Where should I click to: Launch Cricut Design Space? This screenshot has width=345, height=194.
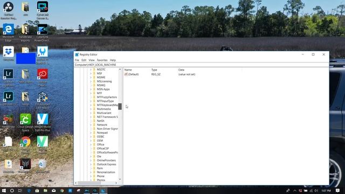coord(25,119)
